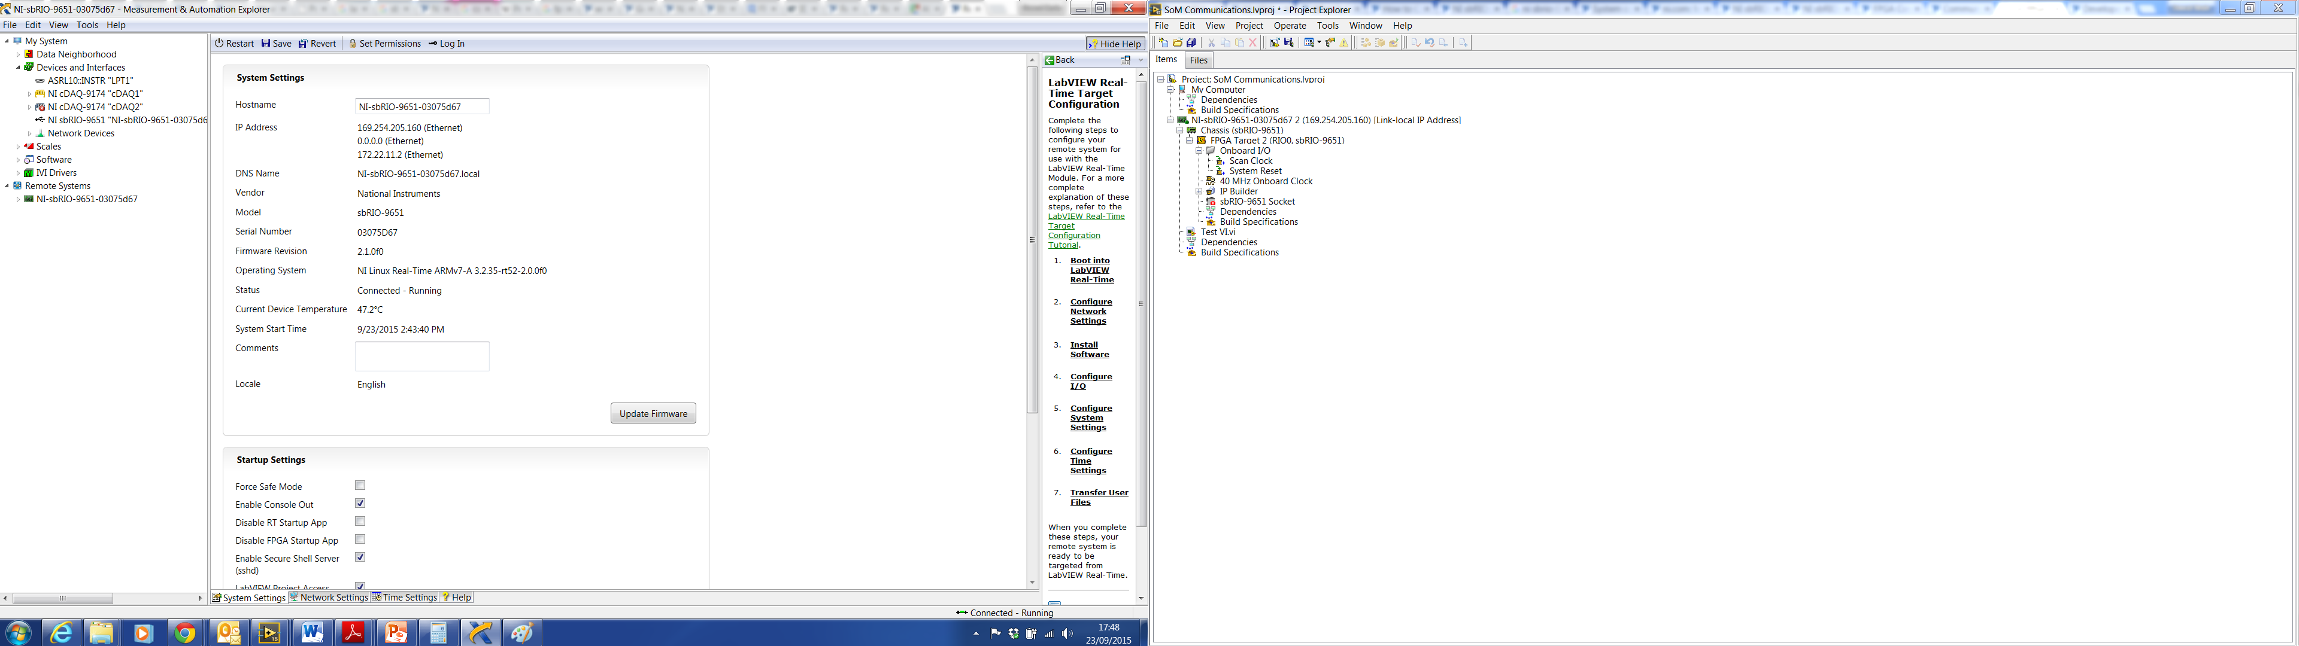Click Software icon in MAX tree
Viewport: 2299px width, 646px height.
[x=29, y=160]
